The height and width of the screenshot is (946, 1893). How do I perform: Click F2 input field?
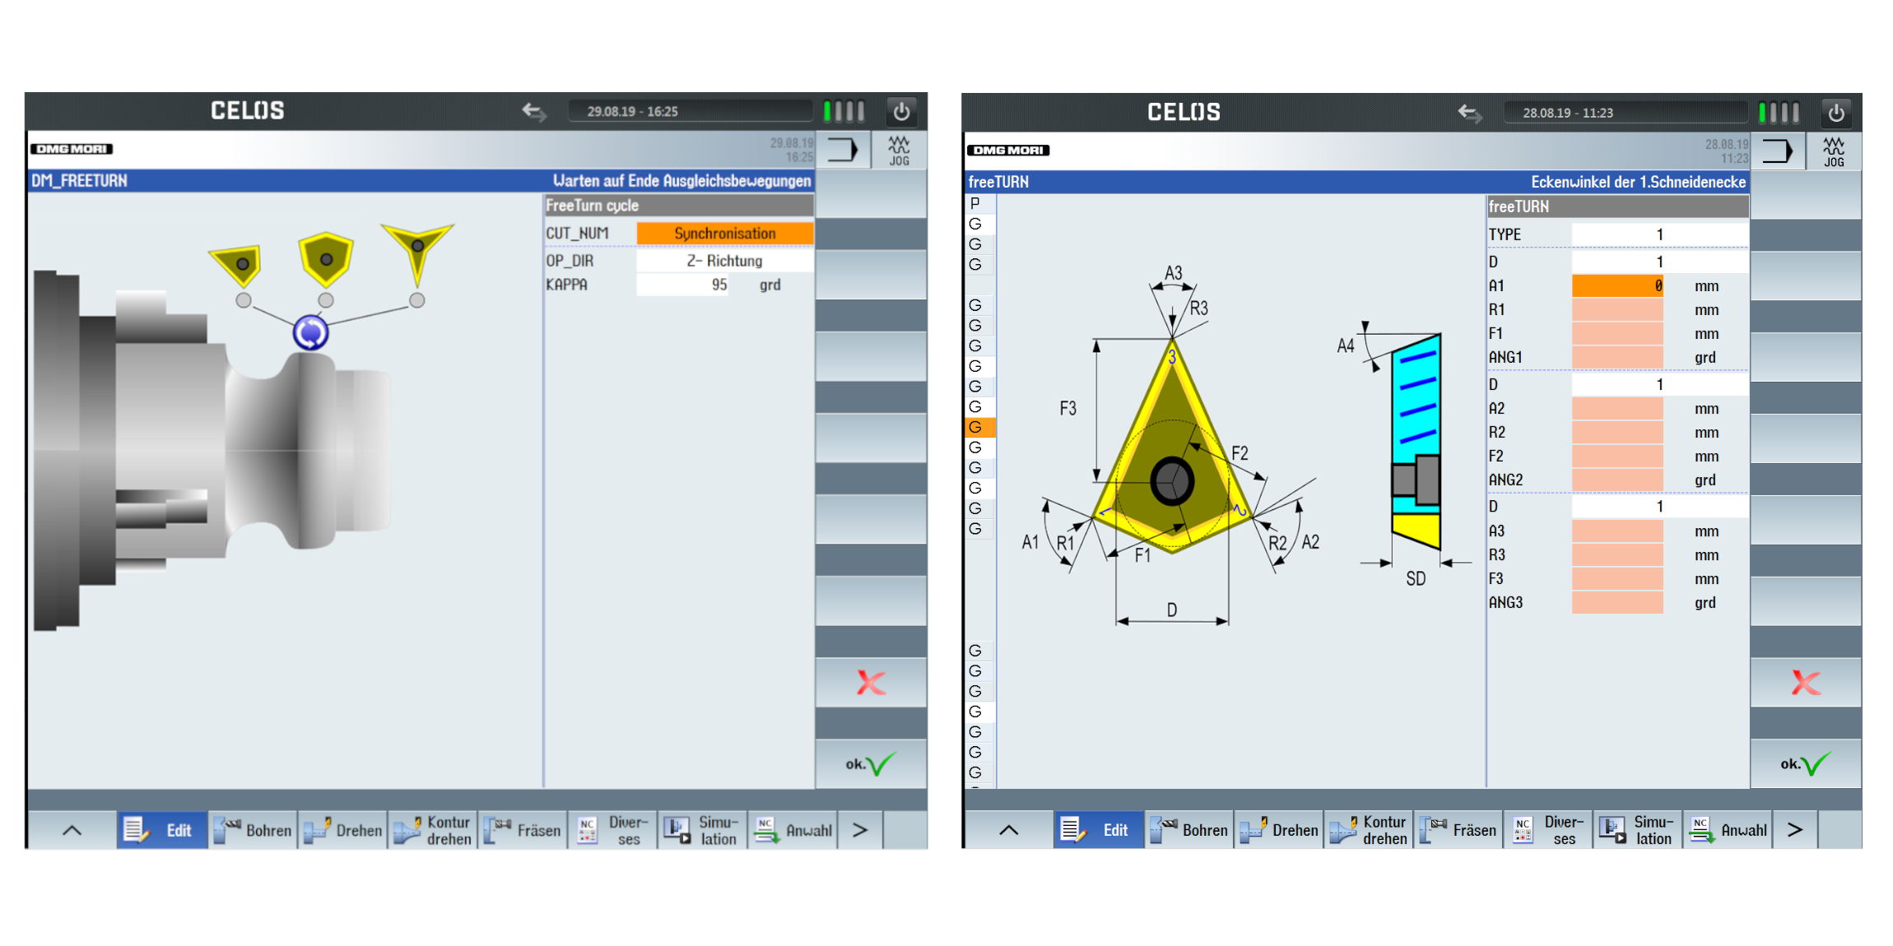coord(1617,457)
